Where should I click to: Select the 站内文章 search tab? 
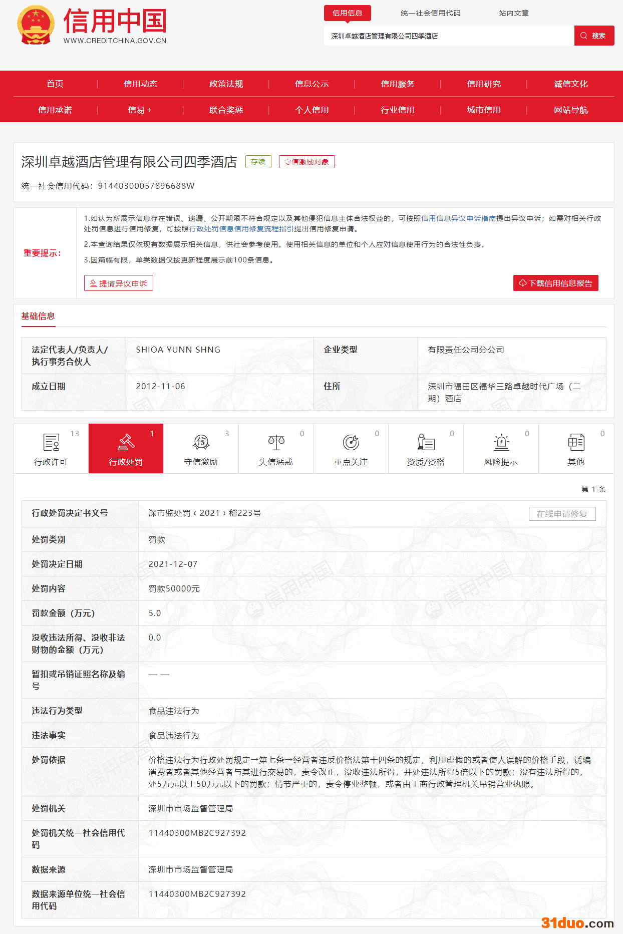pyautogui.click(x=513, y=13)
